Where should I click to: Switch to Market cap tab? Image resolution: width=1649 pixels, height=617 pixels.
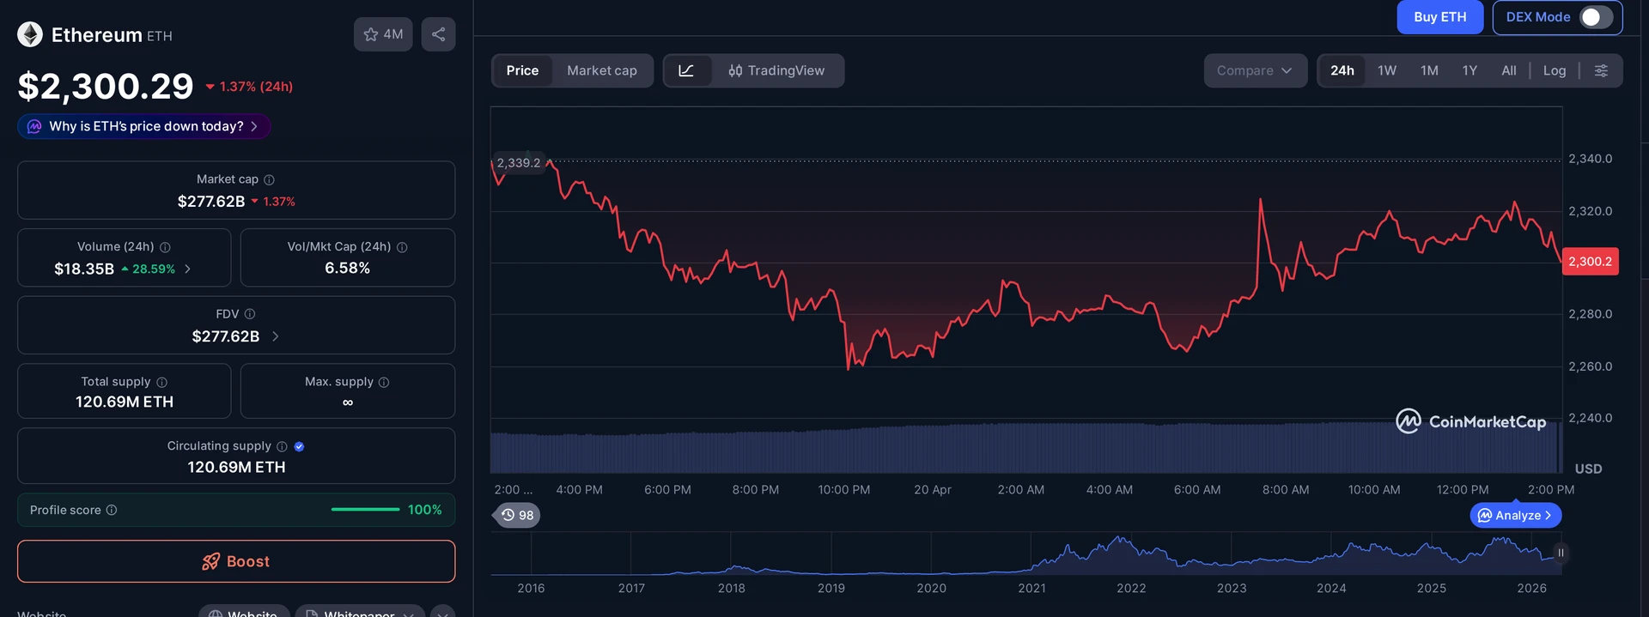point(602,70)
